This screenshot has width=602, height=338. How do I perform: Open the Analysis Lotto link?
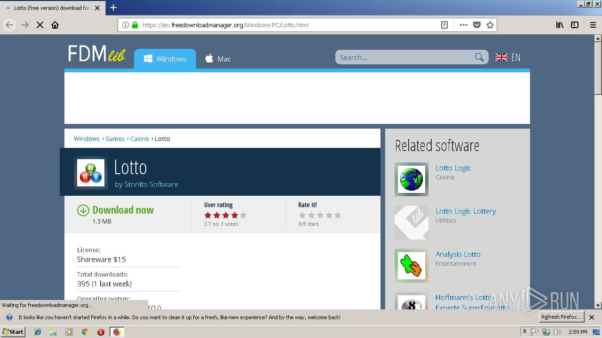458,254
